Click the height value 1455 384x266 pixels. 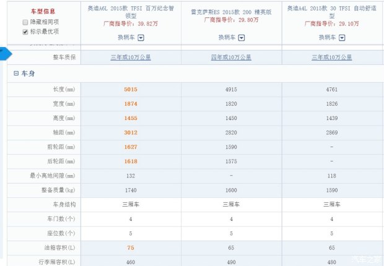pyautogui.click(x=131, y=118)
